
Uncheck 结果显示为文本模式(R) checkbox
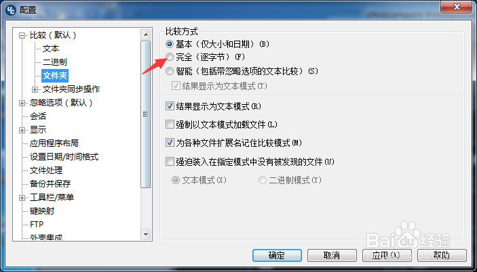[170, 106]
